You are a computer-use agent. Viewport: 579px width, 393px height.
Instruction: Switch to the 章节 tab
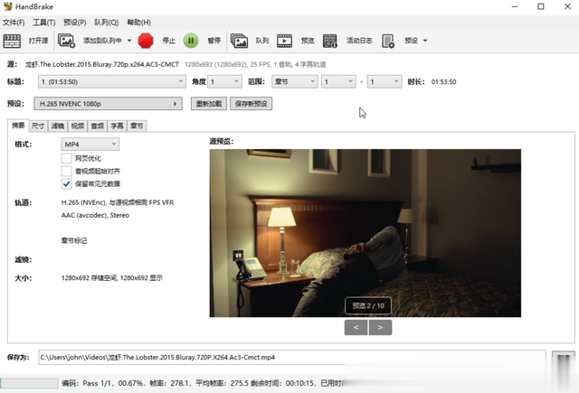pos(137,126)
